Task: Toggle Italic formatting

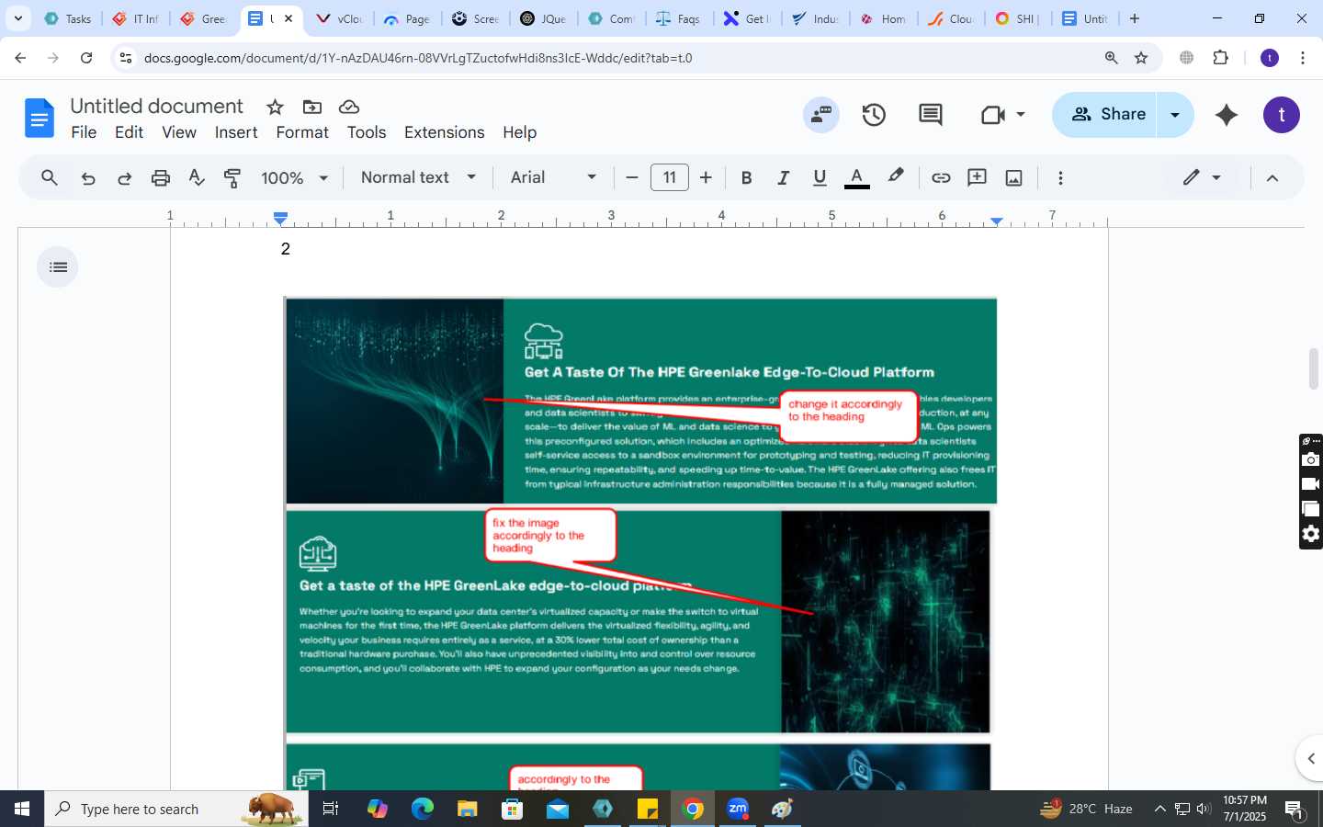Action: [x=783, y=177]
